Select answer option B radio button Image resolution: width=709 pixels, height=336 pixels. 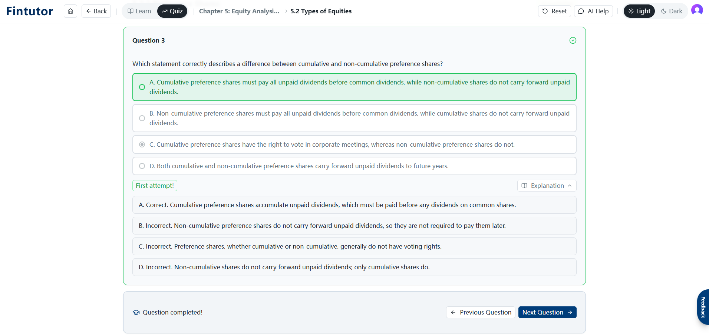142,118
